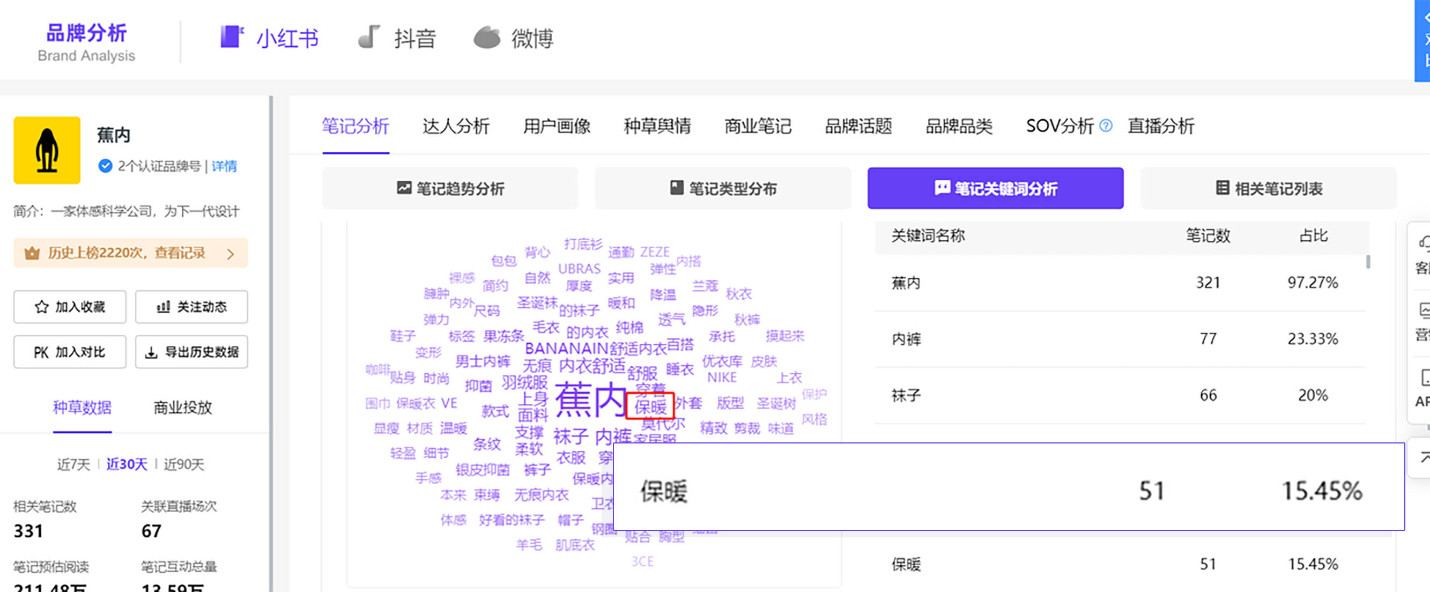Click the trend chart icon in 笔记趋势分析
Viewport: 1430px width, 592px height.
pyautogui.click(x=404, y=188)
